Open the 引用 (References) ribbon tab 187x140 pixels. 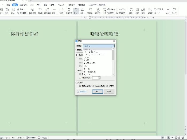click(32, 5)
